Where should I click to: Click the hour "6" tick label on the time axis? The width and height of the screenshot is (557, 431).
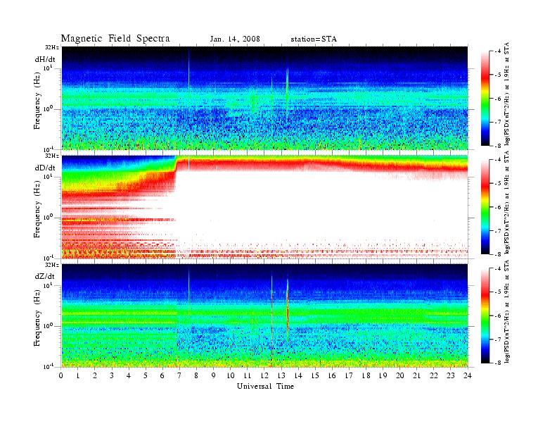(162, 376)
